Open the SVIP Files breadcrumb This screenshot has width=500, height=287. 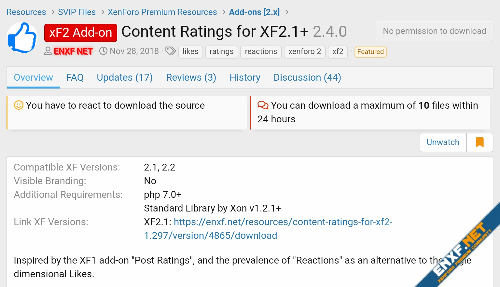(77, 12)
